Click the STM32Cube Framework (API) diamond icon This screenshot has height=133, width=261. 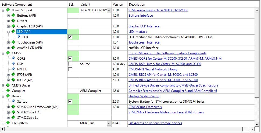(13, 107)
